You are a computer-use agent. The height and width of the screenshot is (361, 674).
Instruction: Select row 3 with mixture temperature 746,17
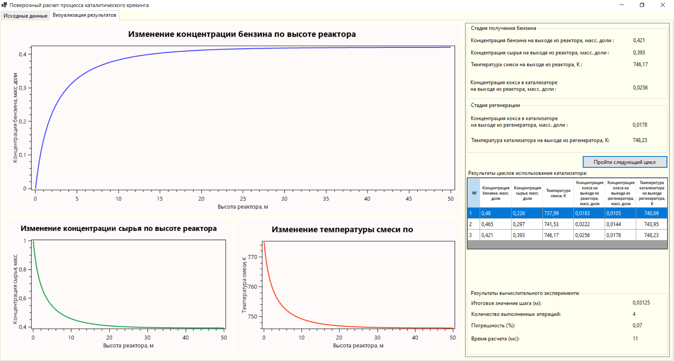click(558, 235)
